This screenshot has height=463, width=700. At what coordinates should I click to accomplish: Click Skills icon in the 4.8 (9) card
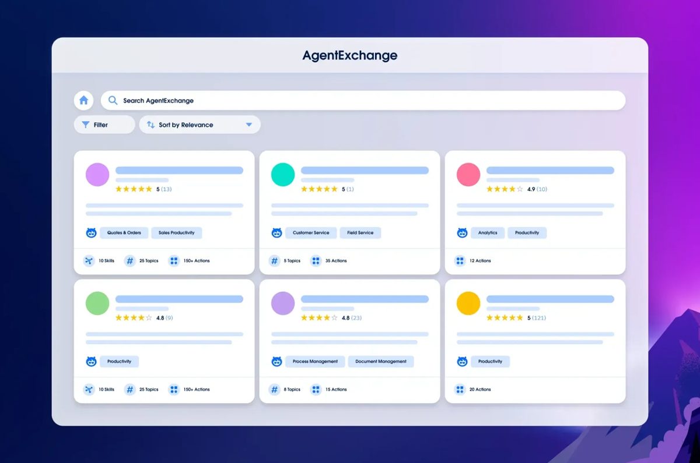pos(89,390)
